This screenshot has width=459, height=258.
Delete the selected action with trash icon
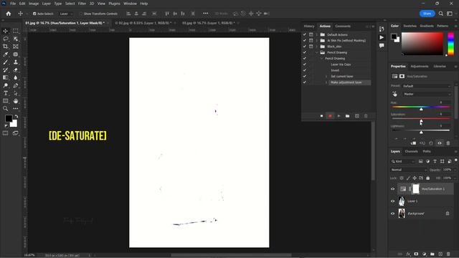pyautogui.click(x=366, y=116)
